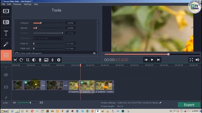Click the star effect badge on second clip

[26, 82]
